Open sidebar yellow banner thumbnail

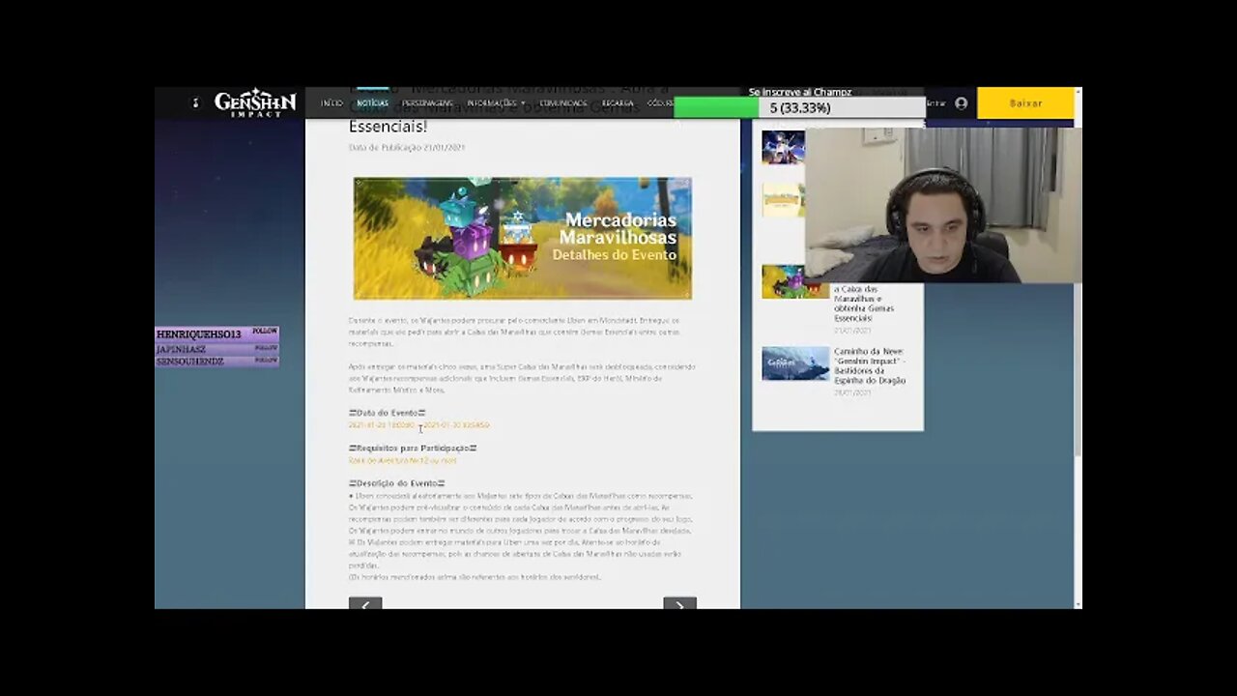click(x=783, y=200)
